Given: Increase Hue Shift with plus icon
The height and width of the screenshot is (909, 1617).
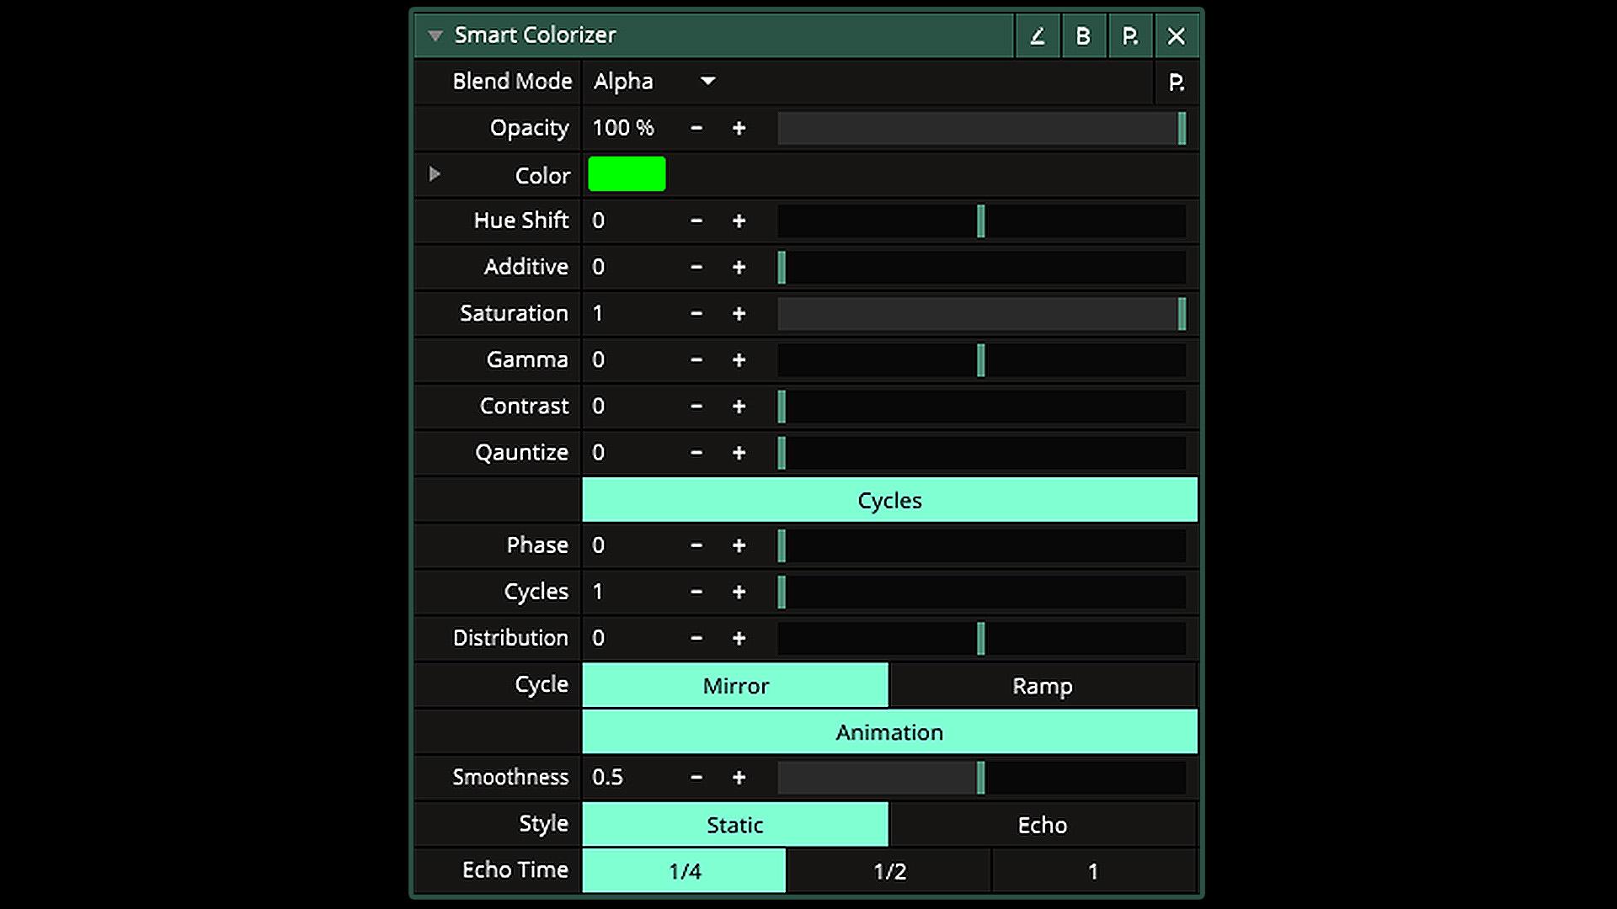Looking at the screenshot, I should point(739,221).
